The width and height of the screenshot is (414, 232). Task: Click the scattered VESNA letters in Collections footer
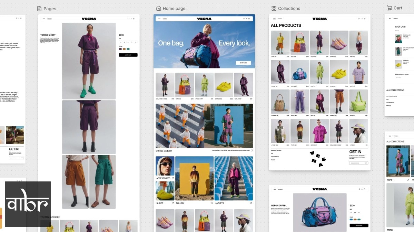[x=317, y=159]
